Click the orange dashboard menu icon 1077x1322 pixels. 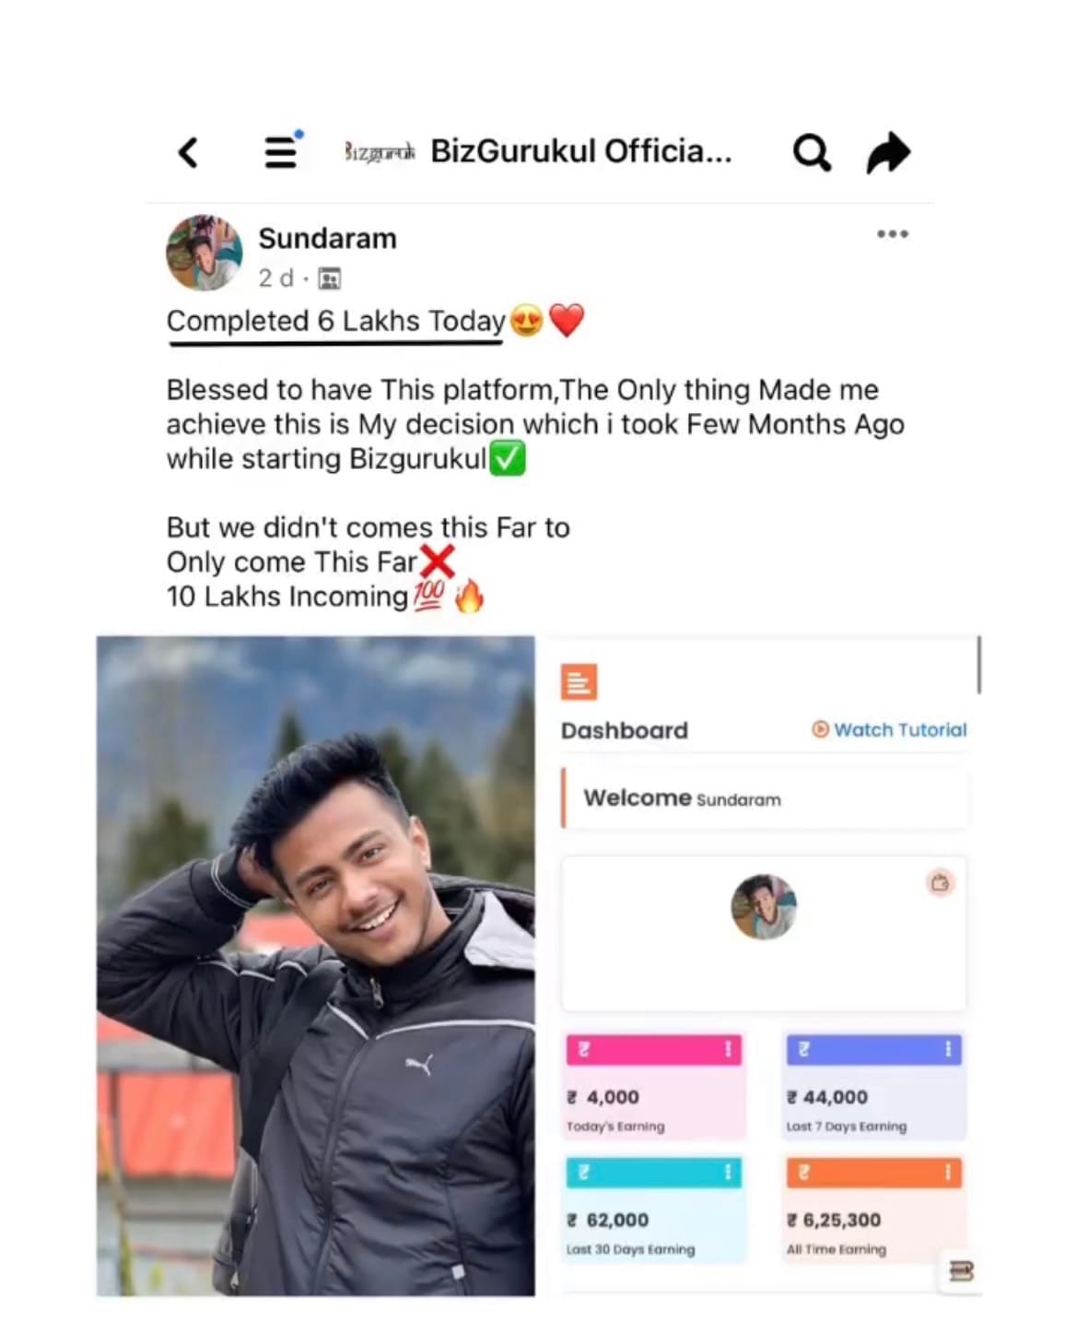[x=579, y=682]
